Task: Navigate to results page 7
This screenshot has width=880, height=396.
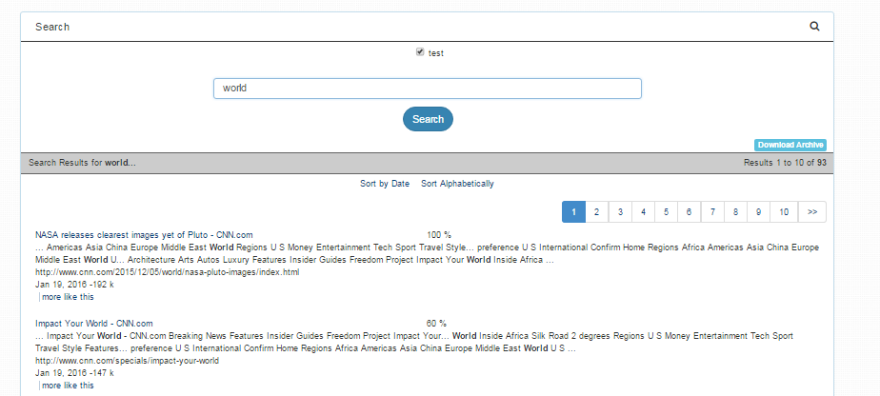Action: coord(712,211)
